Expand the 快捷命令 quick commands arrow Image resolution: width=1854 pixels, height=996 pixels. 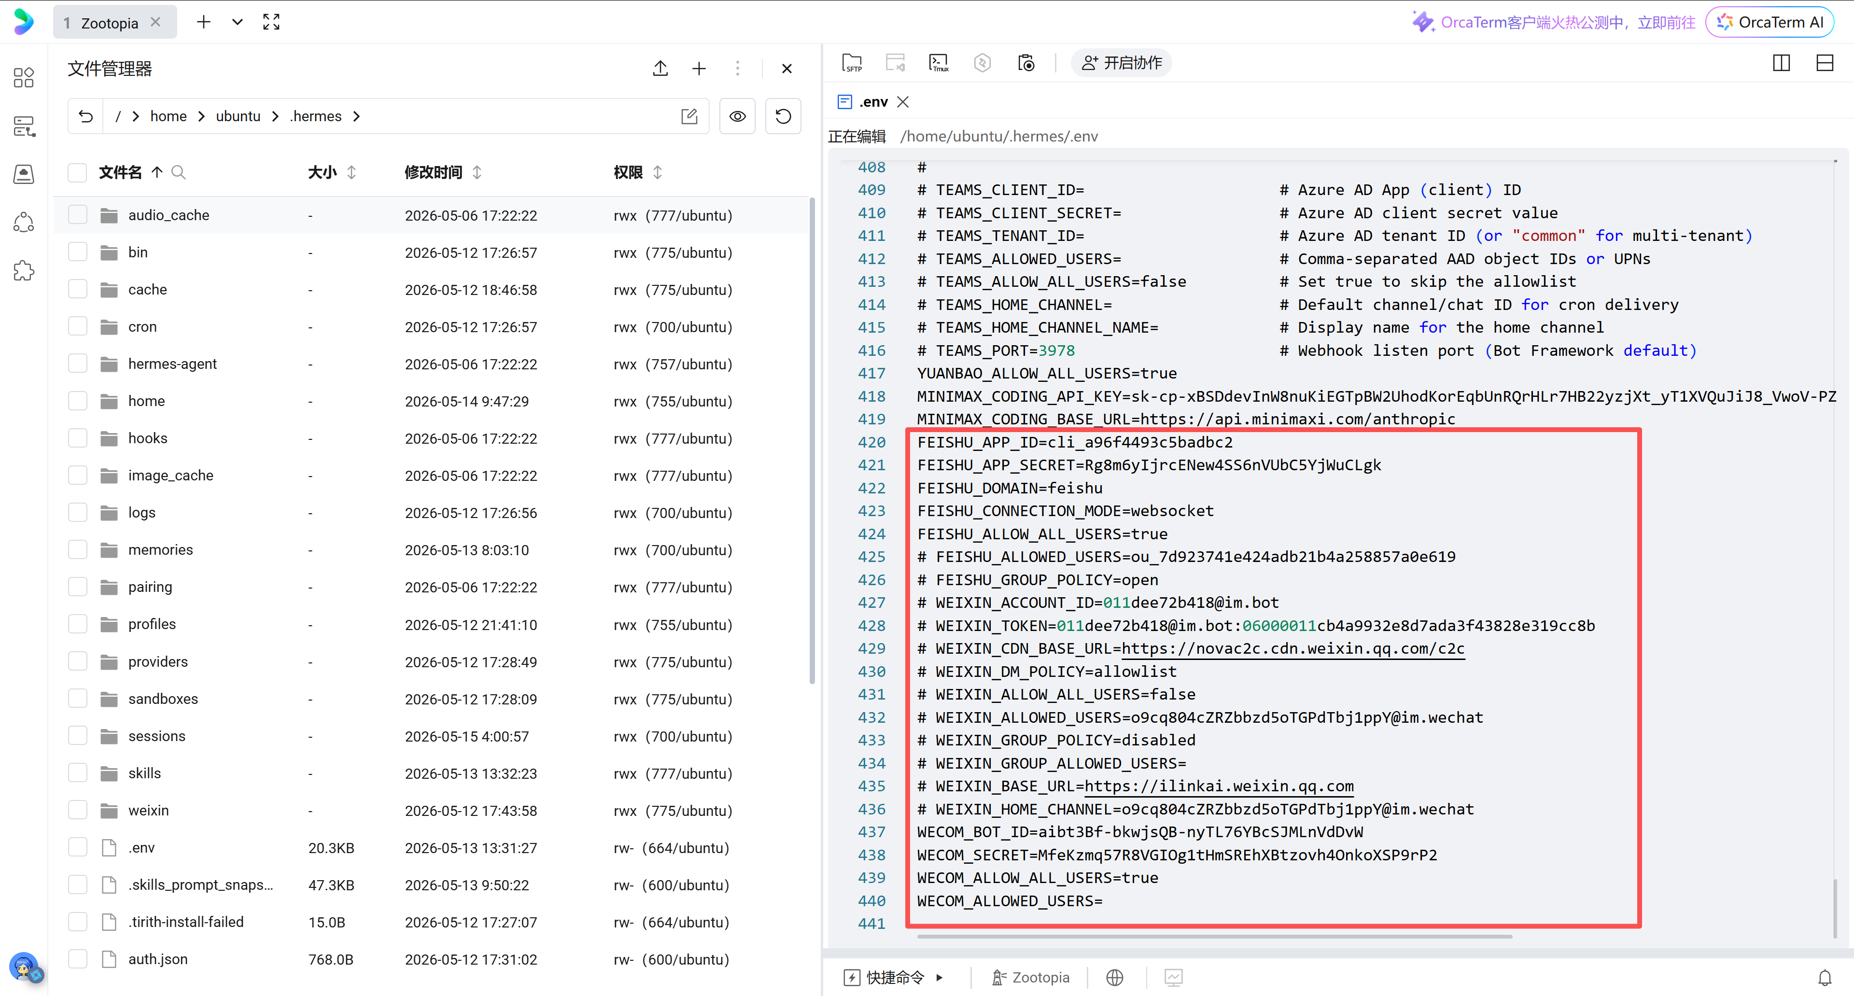click(939, 977)
